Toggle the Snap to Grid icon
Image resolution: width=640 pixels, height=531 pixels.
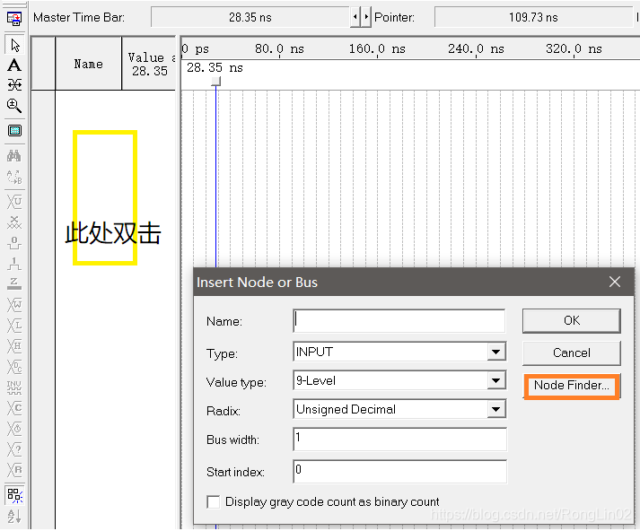coord(15,495)
